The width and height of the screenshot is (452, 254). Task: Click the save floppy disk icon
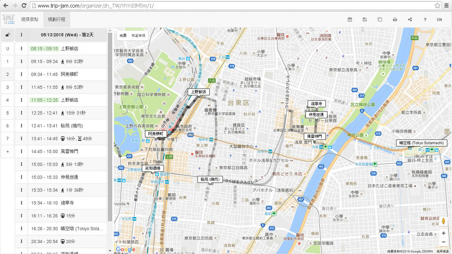click(365, 19)
